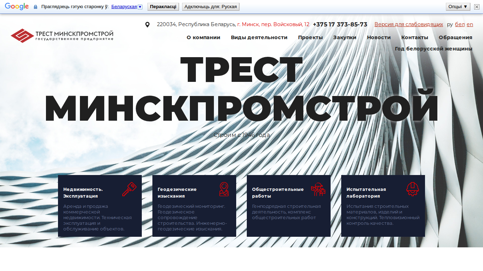Open the Беларуская language dropdown arrow
The image size is (483, 271).
click(x=140, y=7)
